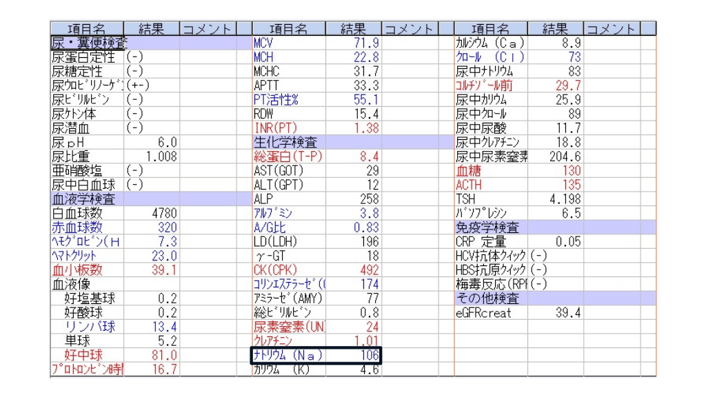Click the その他検査 section header
The image size is (706, 397).
tap(487, 298)
